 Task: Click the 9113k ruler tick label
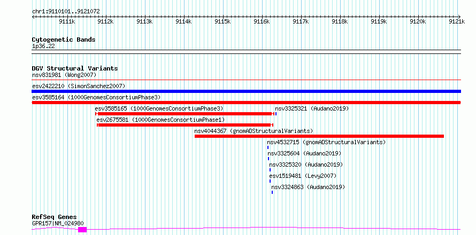coord(145,21)
